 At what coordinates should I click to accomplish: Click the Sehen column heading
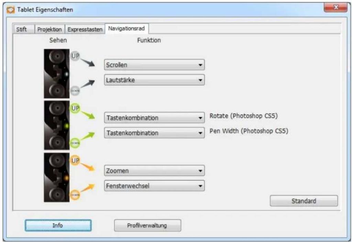click(x=58, y=40)
